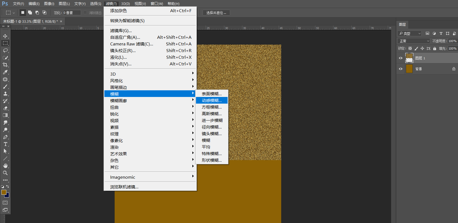The width and height of the screenshot is (458, 223).
Task: Select the Horizontal Type tool
Action: point(5,144)
